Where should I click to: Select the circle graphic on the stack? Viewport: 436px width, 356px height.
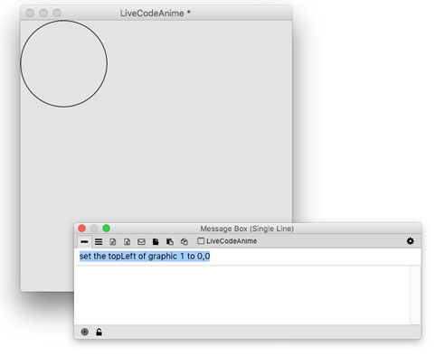pyautogui.click(x=63, y=63)
